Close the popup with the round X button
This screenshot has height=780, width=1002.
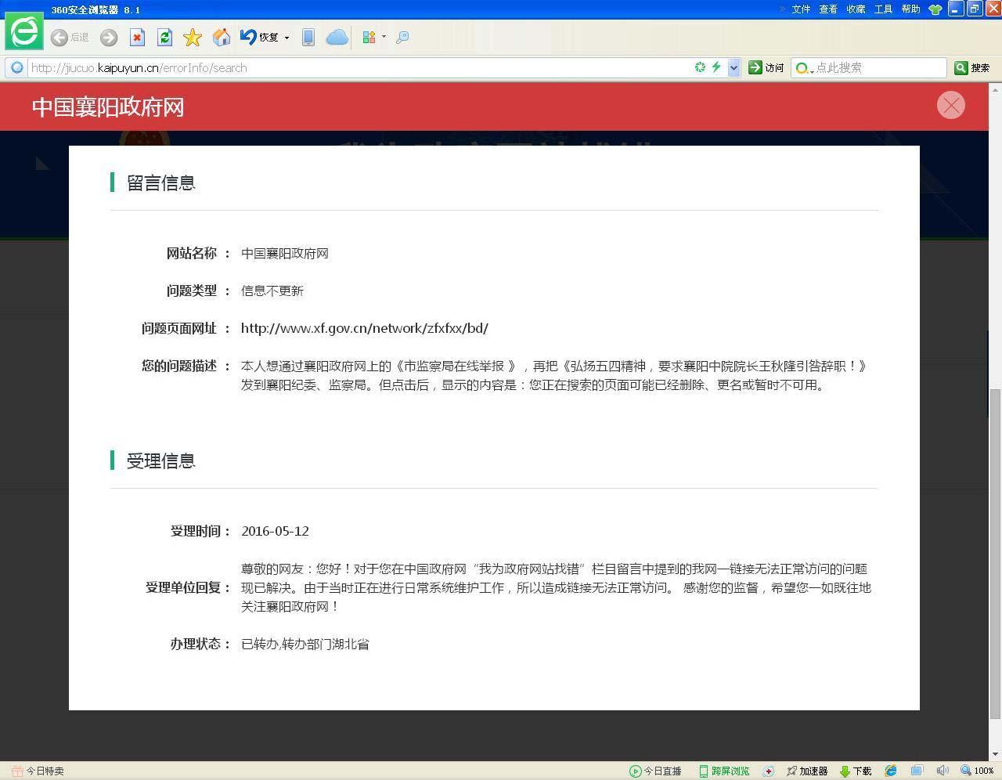click(x=951, y=105)
